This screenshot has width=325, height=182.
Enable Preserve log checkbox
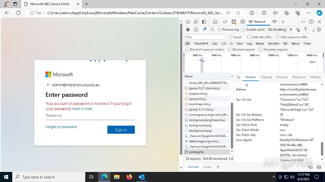tap(219, 30)
